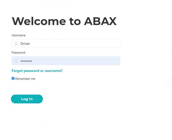
Task: Click the Remember me label text
Action: (x=25, y=79)
